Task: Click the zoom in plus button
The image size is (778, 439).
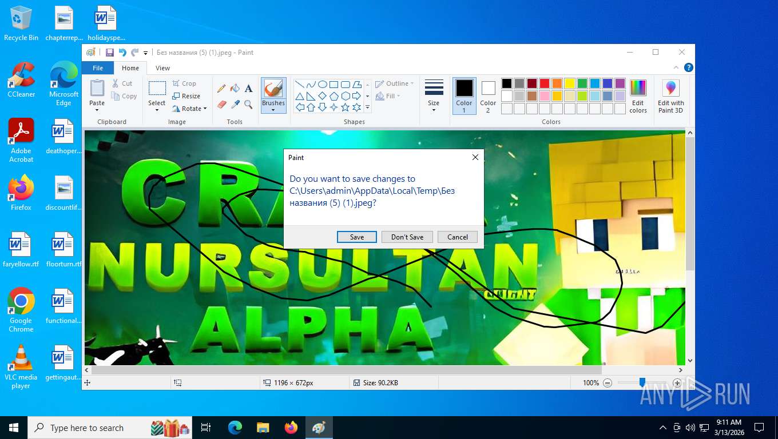Action: coord(677,383)
